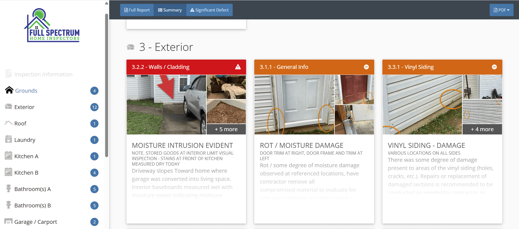The image size is (519, 229).
Task: Show Significant Defect items only
Action: (x=209, y=10)
